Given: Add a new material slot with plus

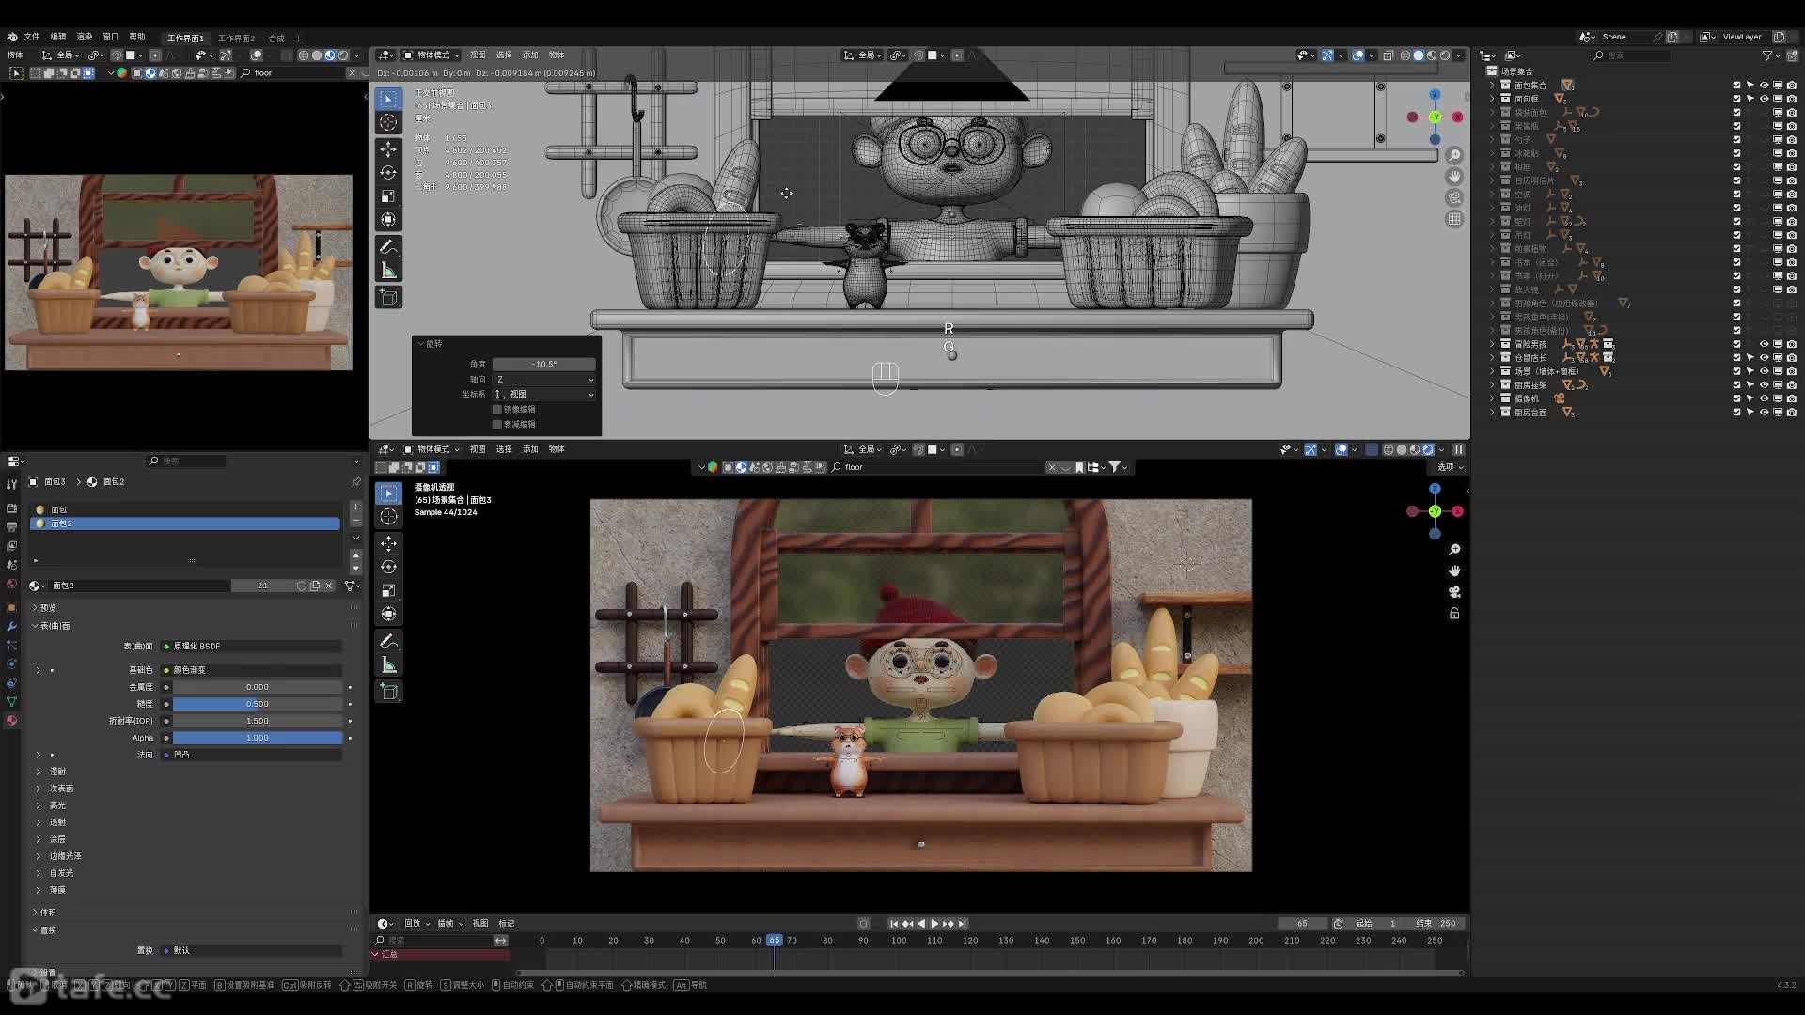Looking at the screenshot, I should point(355,507).
